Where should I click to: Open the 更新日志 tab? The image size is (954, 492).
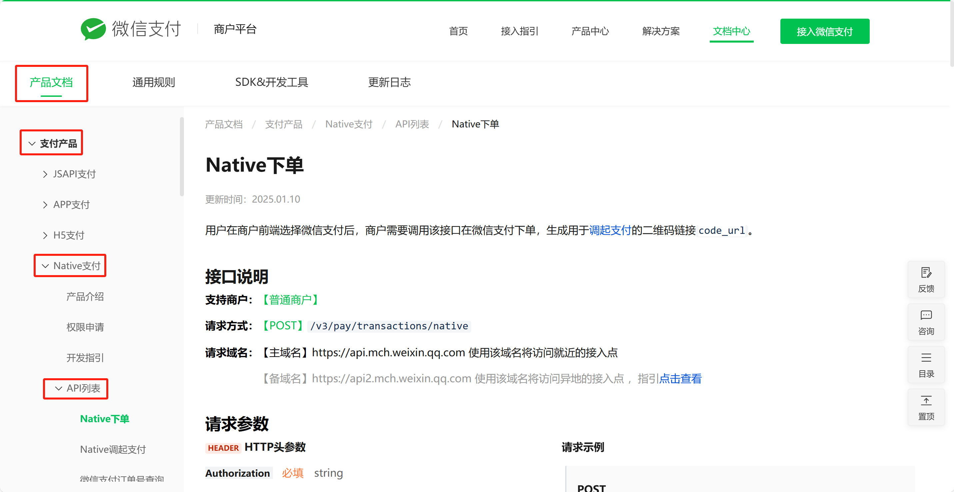(x=389, y=82)
